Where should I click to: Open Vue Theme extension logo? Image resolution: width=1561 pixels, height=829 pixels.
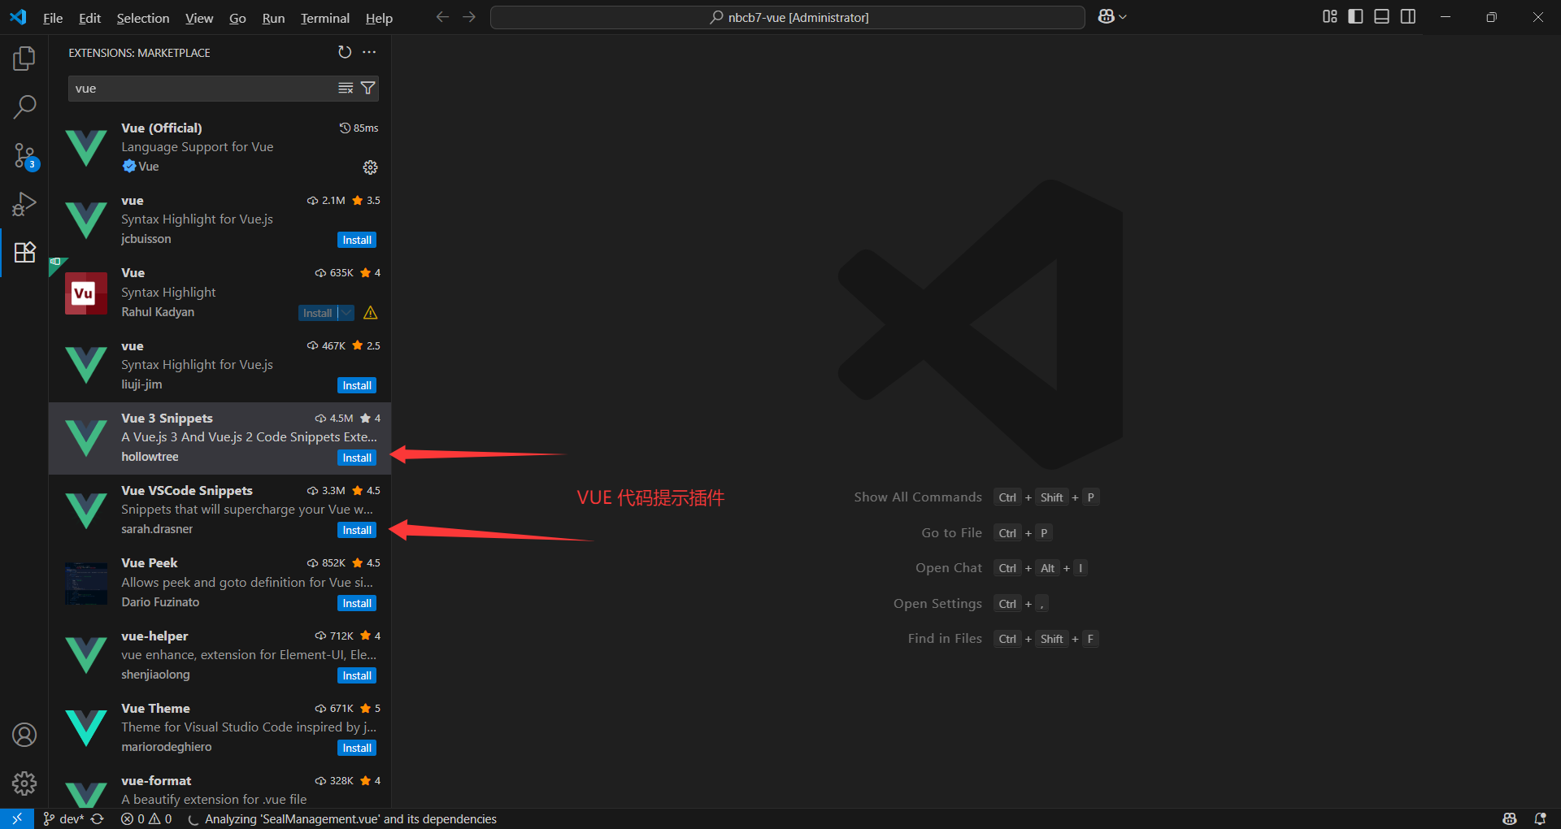tap(85, 728)
